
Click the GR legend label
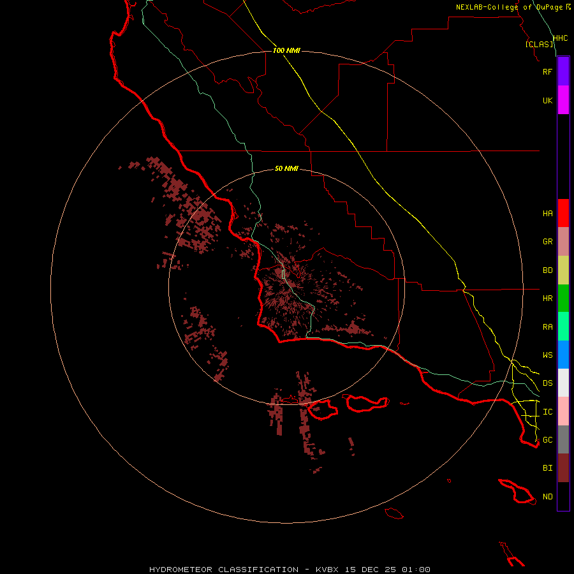click(548, 242)
